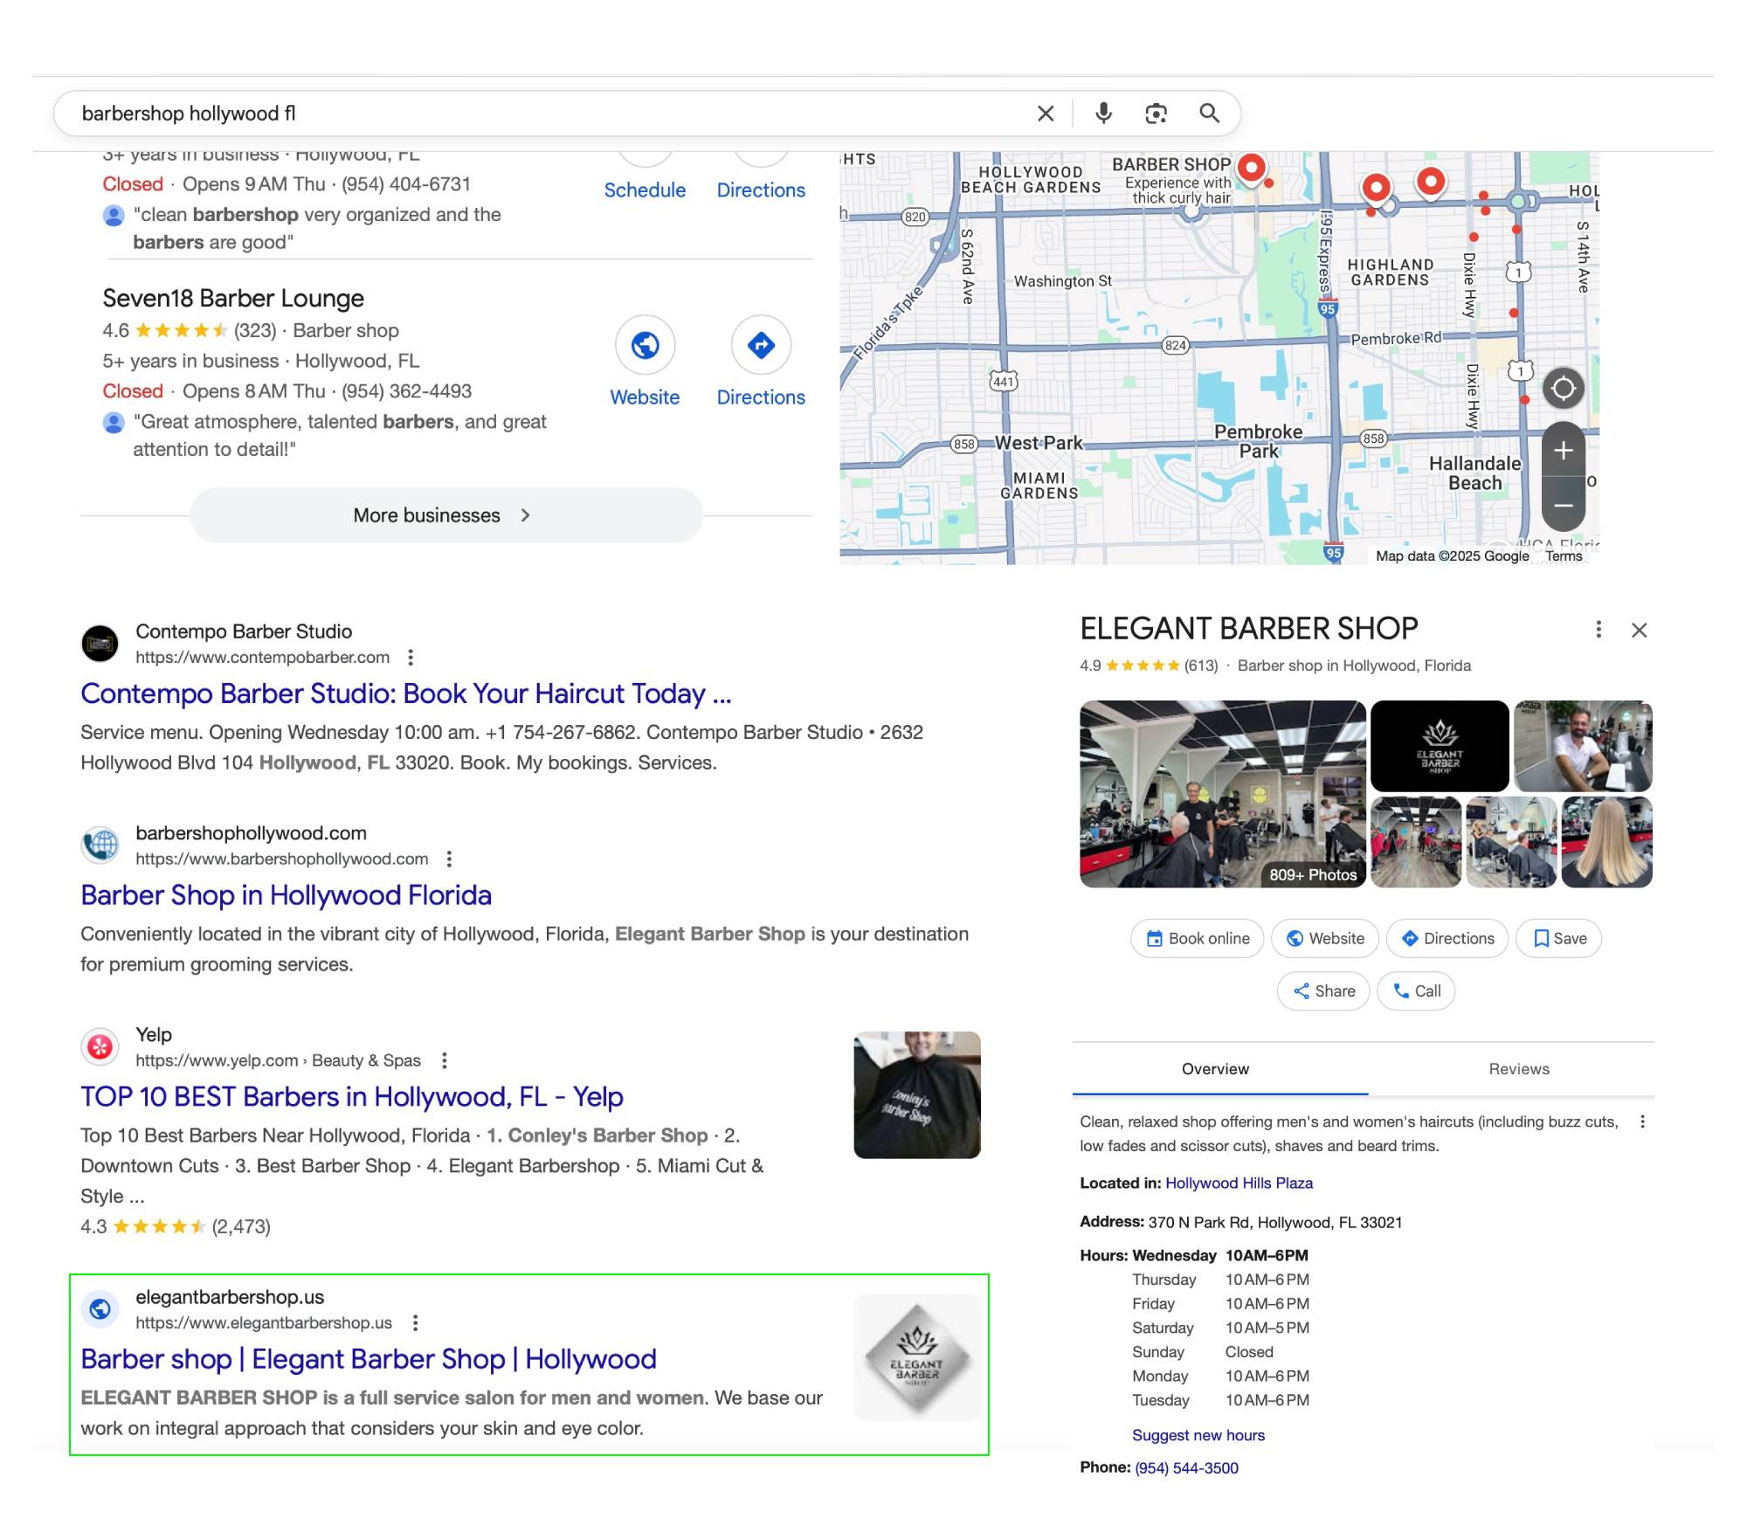
Task: Open Elegant Barber Shop panel options menu
Action: click(1598, 630)
